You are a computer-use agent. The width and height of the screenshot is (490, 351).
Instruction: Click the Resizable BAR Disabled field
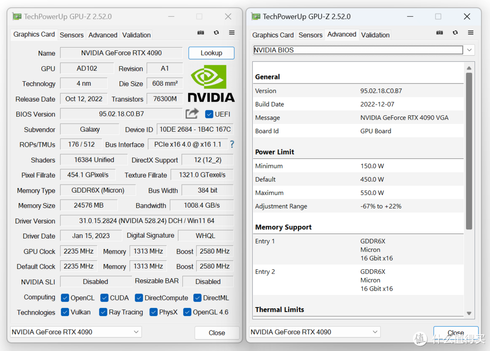pos(208,282)
